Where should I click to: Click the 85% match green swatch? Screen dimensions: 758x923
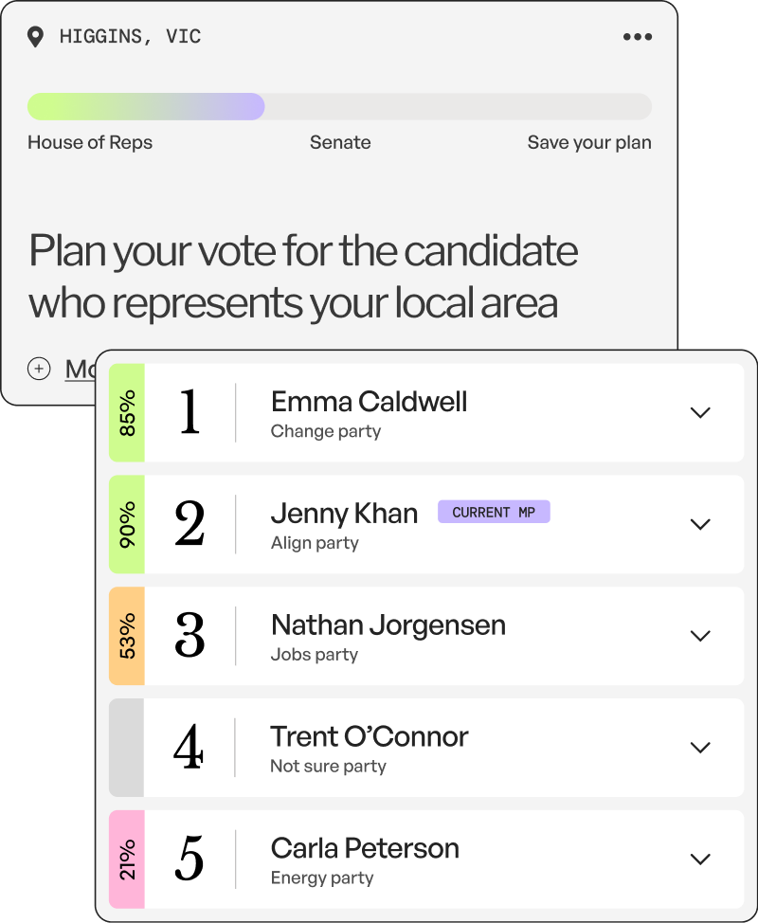click(x=127, y=412)
